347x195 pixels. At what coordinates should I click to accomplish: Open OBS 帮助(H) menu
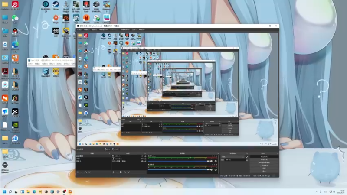(142, 29)
